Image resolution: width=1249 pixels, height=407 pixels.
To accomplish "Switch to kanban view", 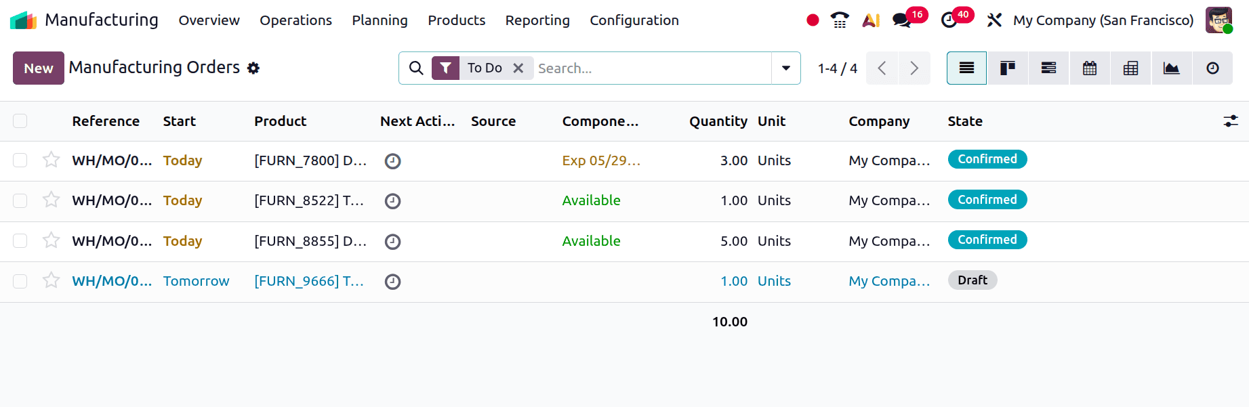I will coord(1008,68).
